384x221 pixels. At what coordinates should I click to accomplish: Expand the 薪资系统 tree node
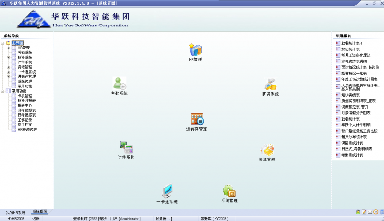[x=8, y=58]
